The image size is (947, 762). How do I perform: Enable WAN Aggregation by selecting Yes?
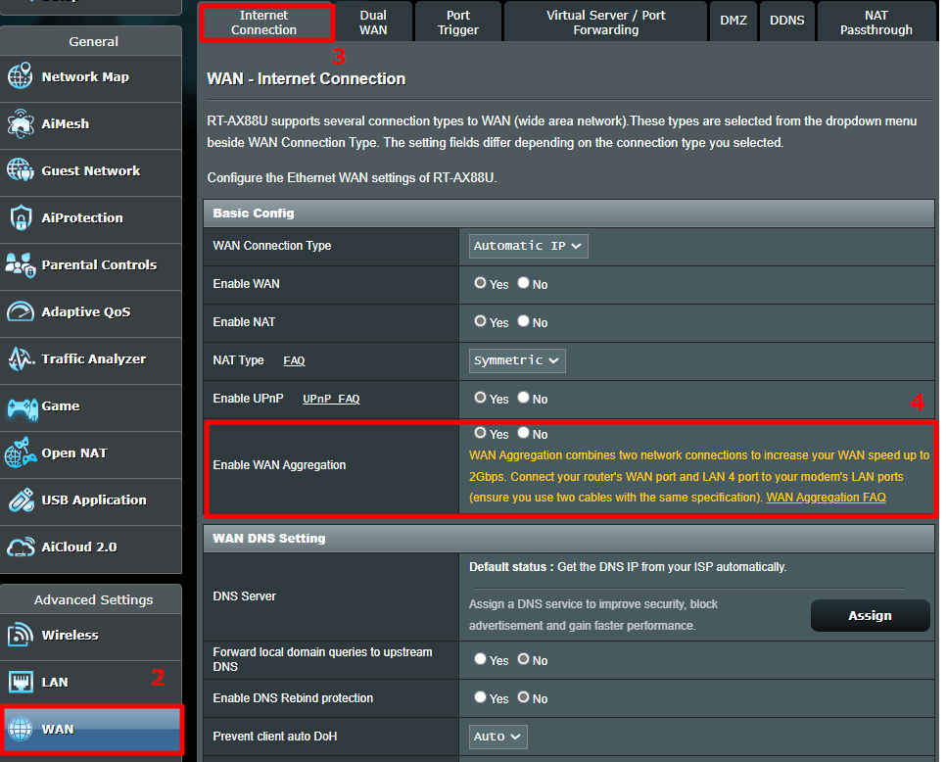[x=480, y=433]
